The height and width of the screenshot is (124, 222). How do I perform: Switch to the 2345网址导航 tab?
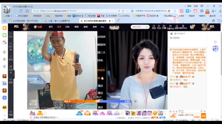tap(24, 21)
